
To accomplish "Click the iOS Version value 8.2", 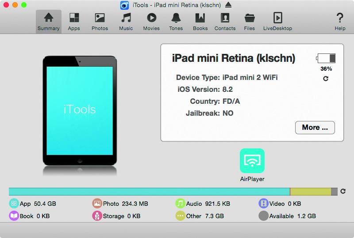I will point(227,90).
